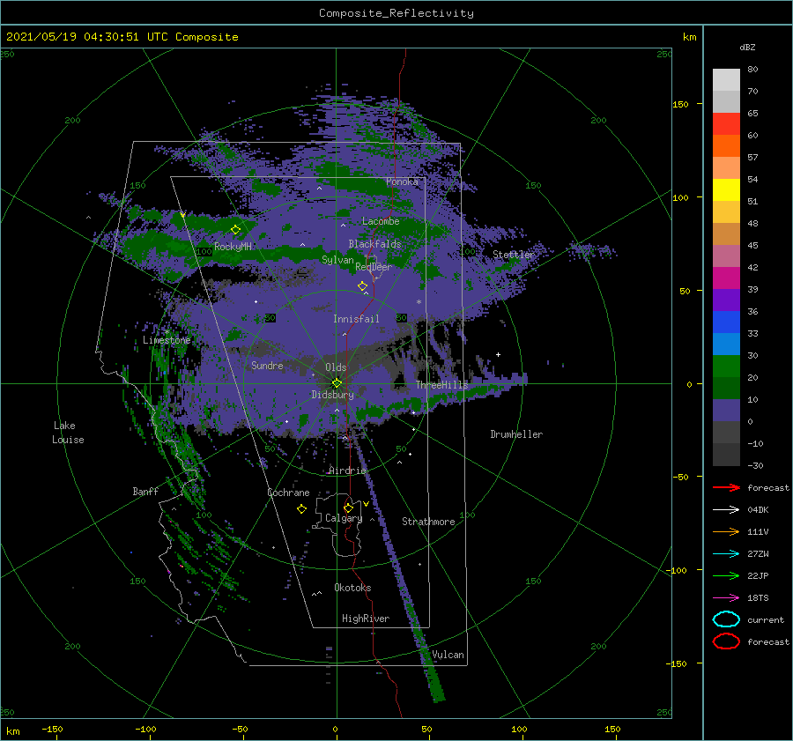793x741 pixels.
Task: Click the 'current' legend label
Action: click(766, 619)
